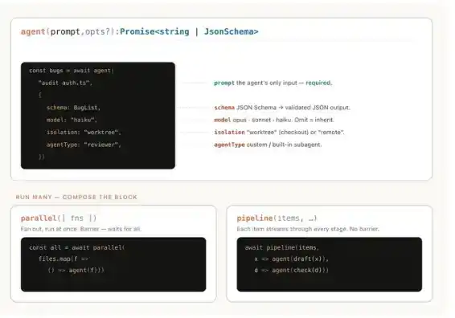Click the 'd => agent(check(d)))' code line
455x318 pixels.
291,270
